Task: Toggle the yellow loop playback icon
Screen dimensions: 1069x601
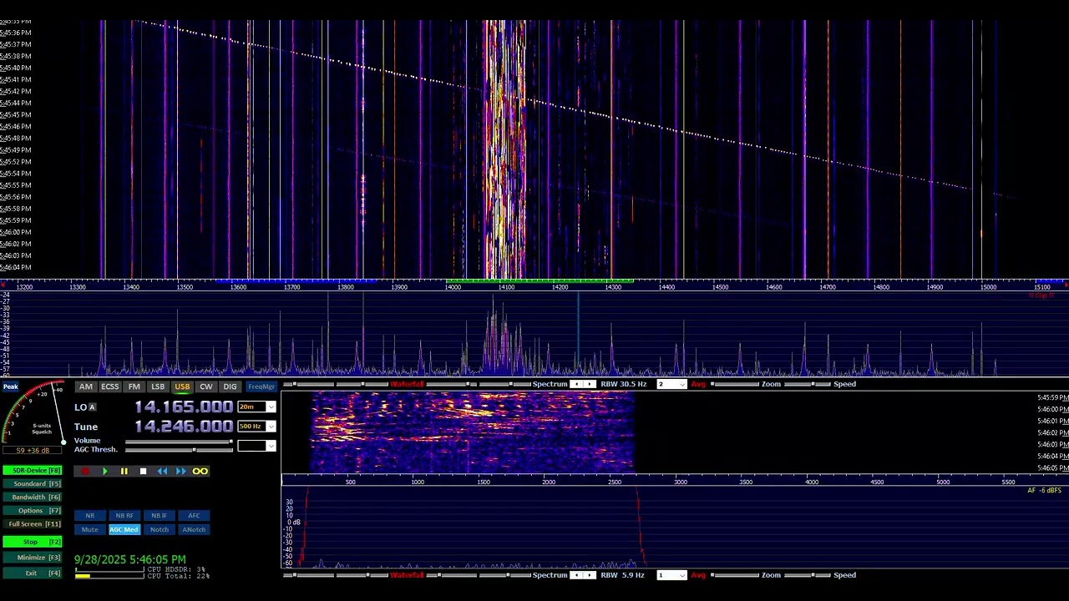Action: [200, 472]
